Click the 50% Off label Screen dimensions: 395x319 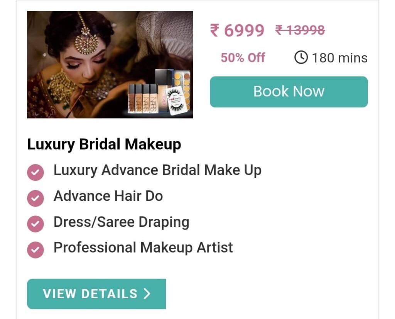click(243, 58)
